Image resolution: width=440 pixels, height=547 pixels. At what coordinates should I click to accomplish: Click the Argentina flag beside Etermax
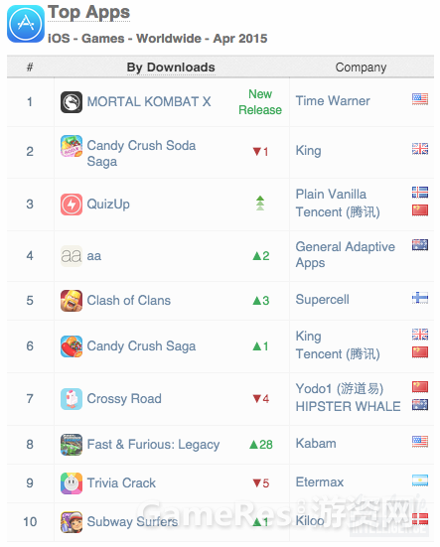(420, 480)
